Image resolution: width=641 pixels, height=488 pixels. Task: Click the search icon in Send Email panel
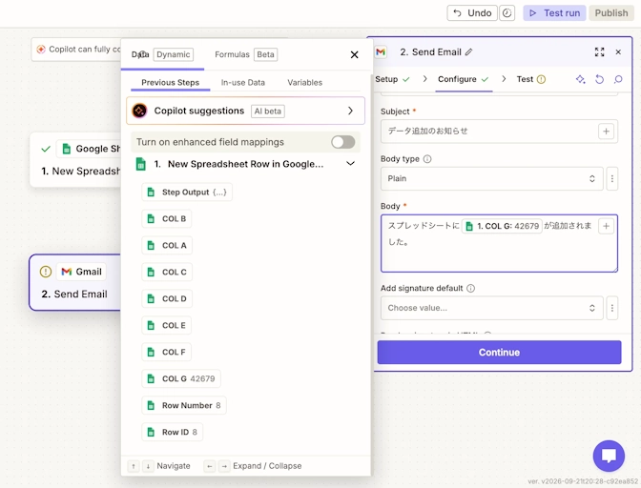(x=618, y=79)
